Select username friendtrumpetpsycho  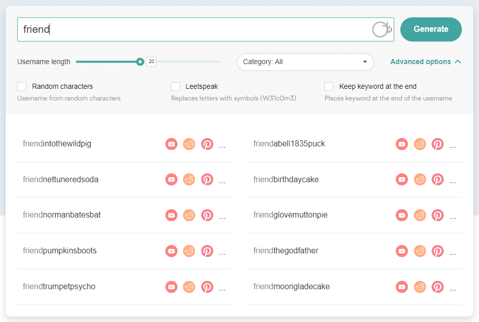pos(59,286)
